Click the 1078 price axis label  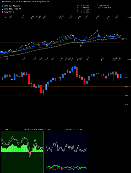(127, 87)
